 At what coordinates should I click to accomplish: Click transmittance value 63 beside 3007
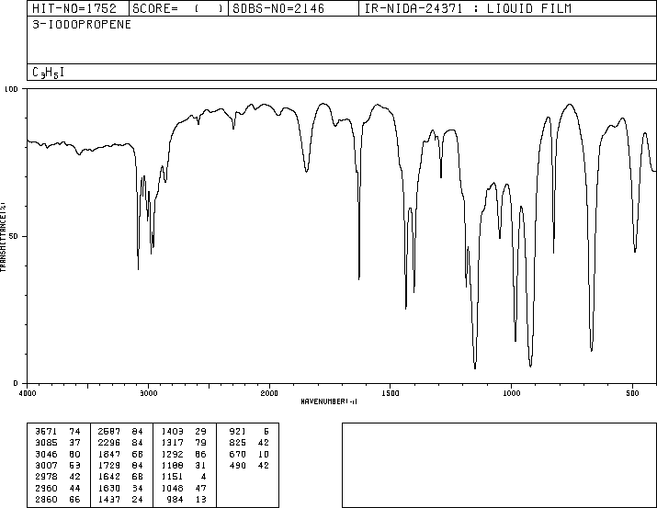coord(74,465)
